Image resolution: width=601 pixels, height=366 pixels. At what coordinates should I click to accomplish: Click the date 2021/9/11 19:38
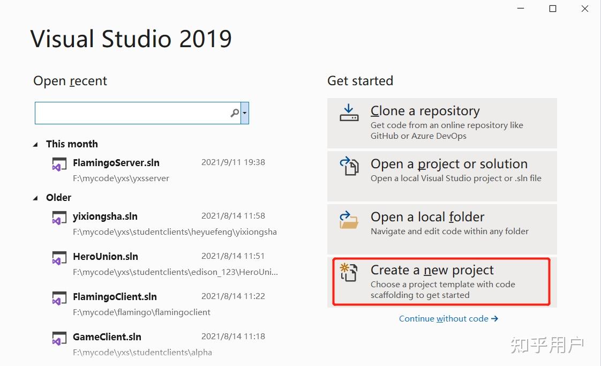[233, 162]
